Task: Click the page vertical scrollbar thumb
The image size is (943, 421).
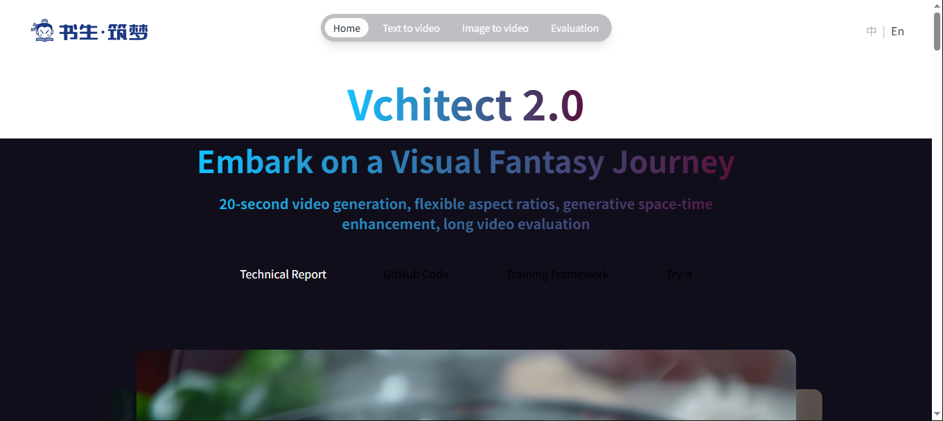Action: [937, 31]
